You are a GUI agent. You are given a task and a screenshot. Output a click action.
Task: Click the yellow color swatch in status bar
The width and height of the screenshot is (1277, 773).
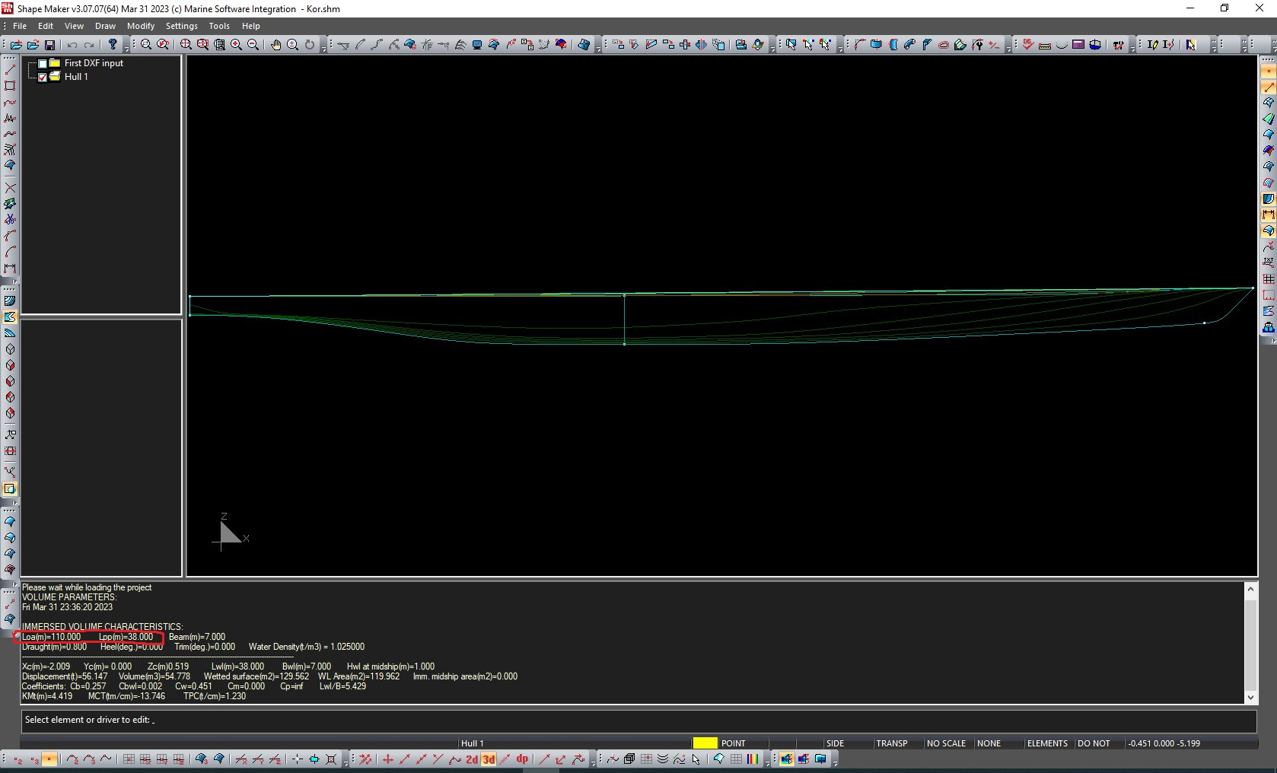(705, 743)
